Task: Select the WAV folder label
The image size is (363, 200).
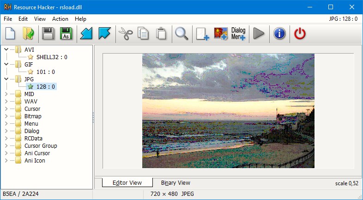Action: 31,102
